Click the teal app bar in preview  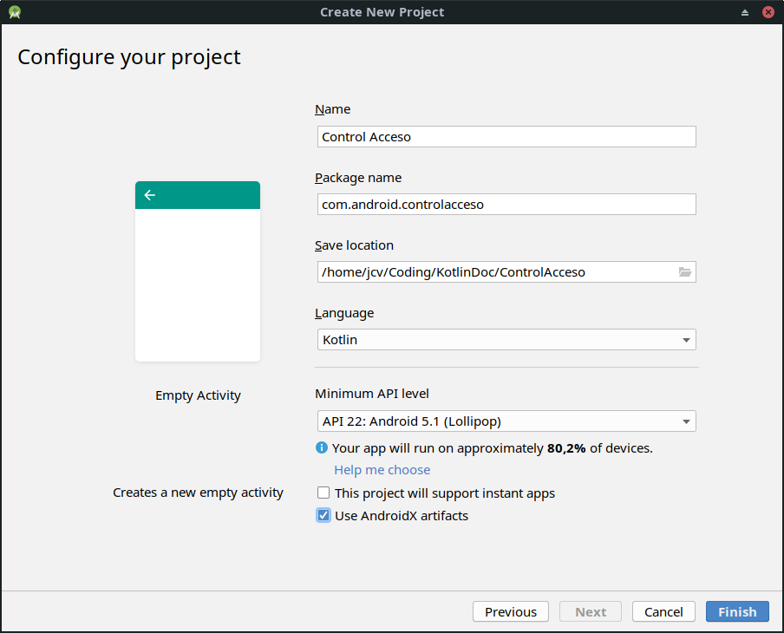208,195
